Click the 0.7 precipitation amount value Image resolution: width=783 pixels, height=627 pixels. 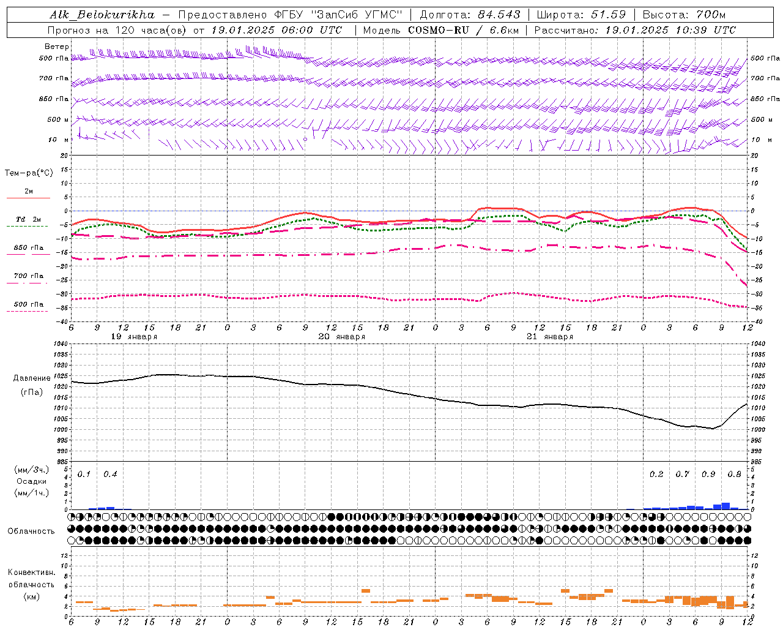(682, 474)
